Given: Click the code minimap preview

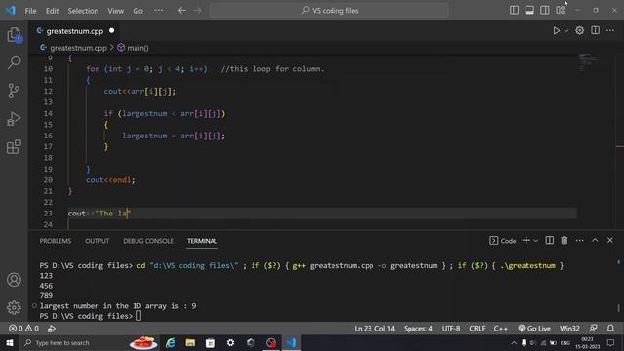Looking at the screenshot, I should [588, 62].
